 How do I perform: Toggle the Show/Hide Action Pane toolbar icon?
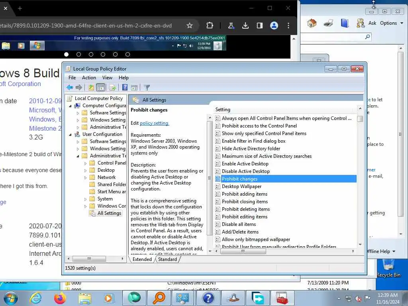(x=134, y=87)
